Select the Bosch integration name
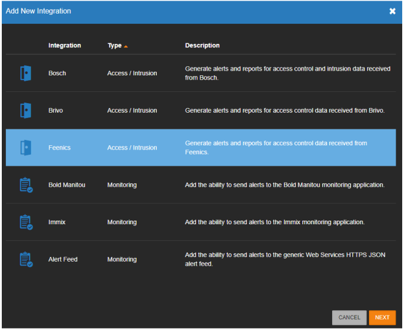 [57, 74]
